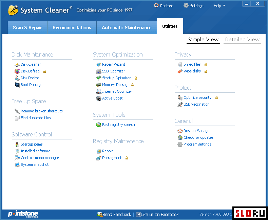Click the Startup items traffic light icon

[17, 145]
